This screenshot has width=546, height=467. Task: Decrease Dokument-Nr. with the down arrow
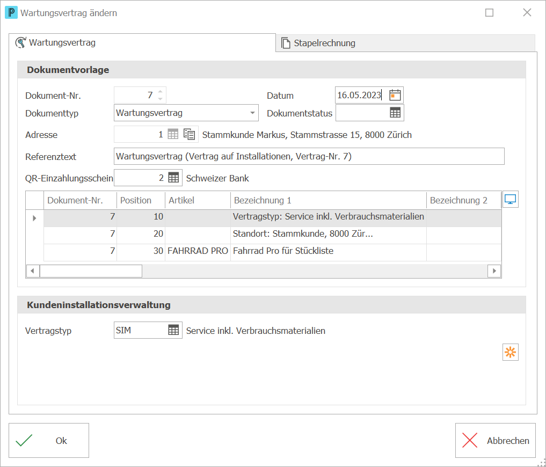pos(160,99)
